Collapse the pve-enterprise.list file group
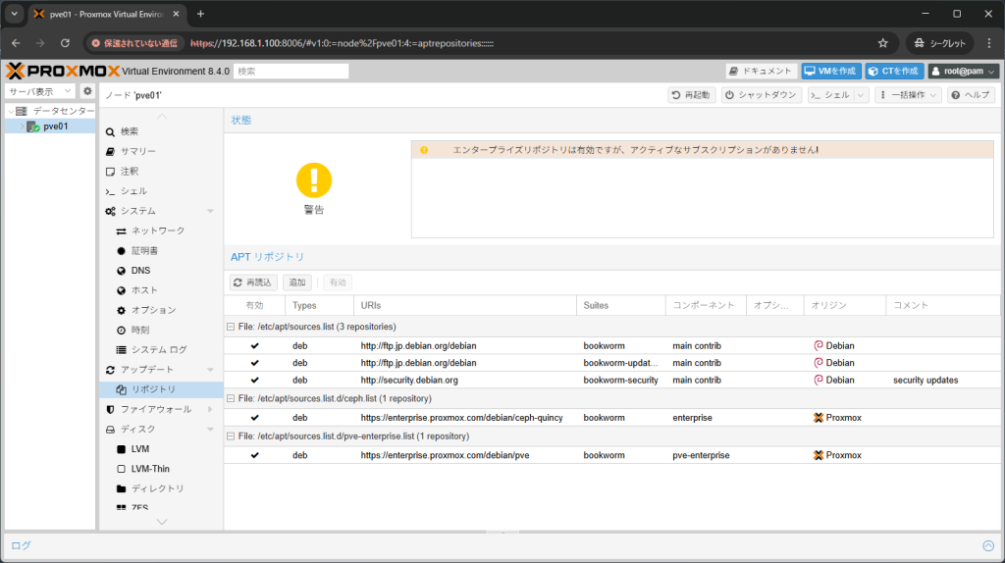This screenshot has width=1005, height=563. (231, 436)
